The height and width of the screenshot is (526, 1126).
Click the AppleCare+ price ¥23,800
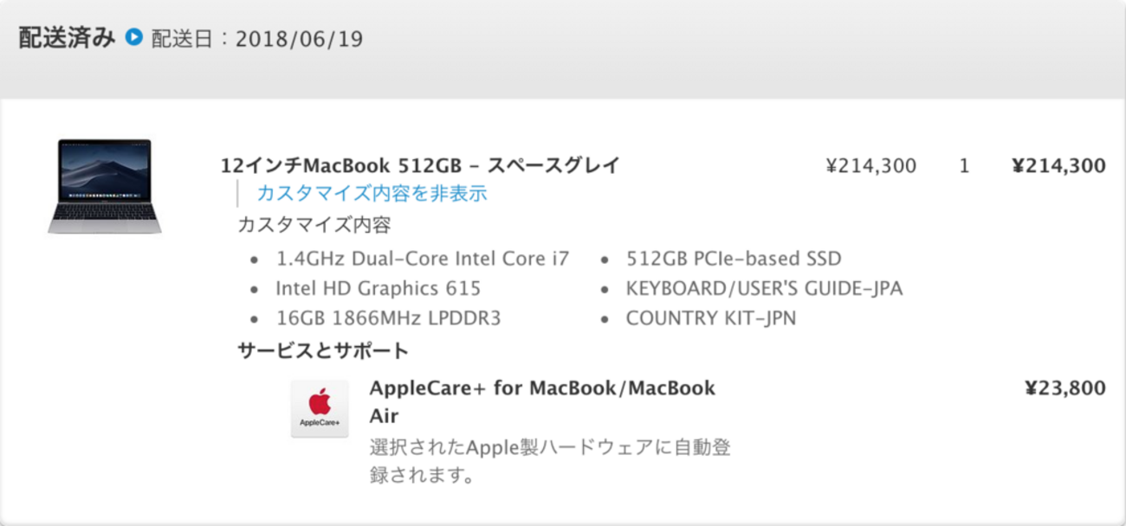[1065, 388]
